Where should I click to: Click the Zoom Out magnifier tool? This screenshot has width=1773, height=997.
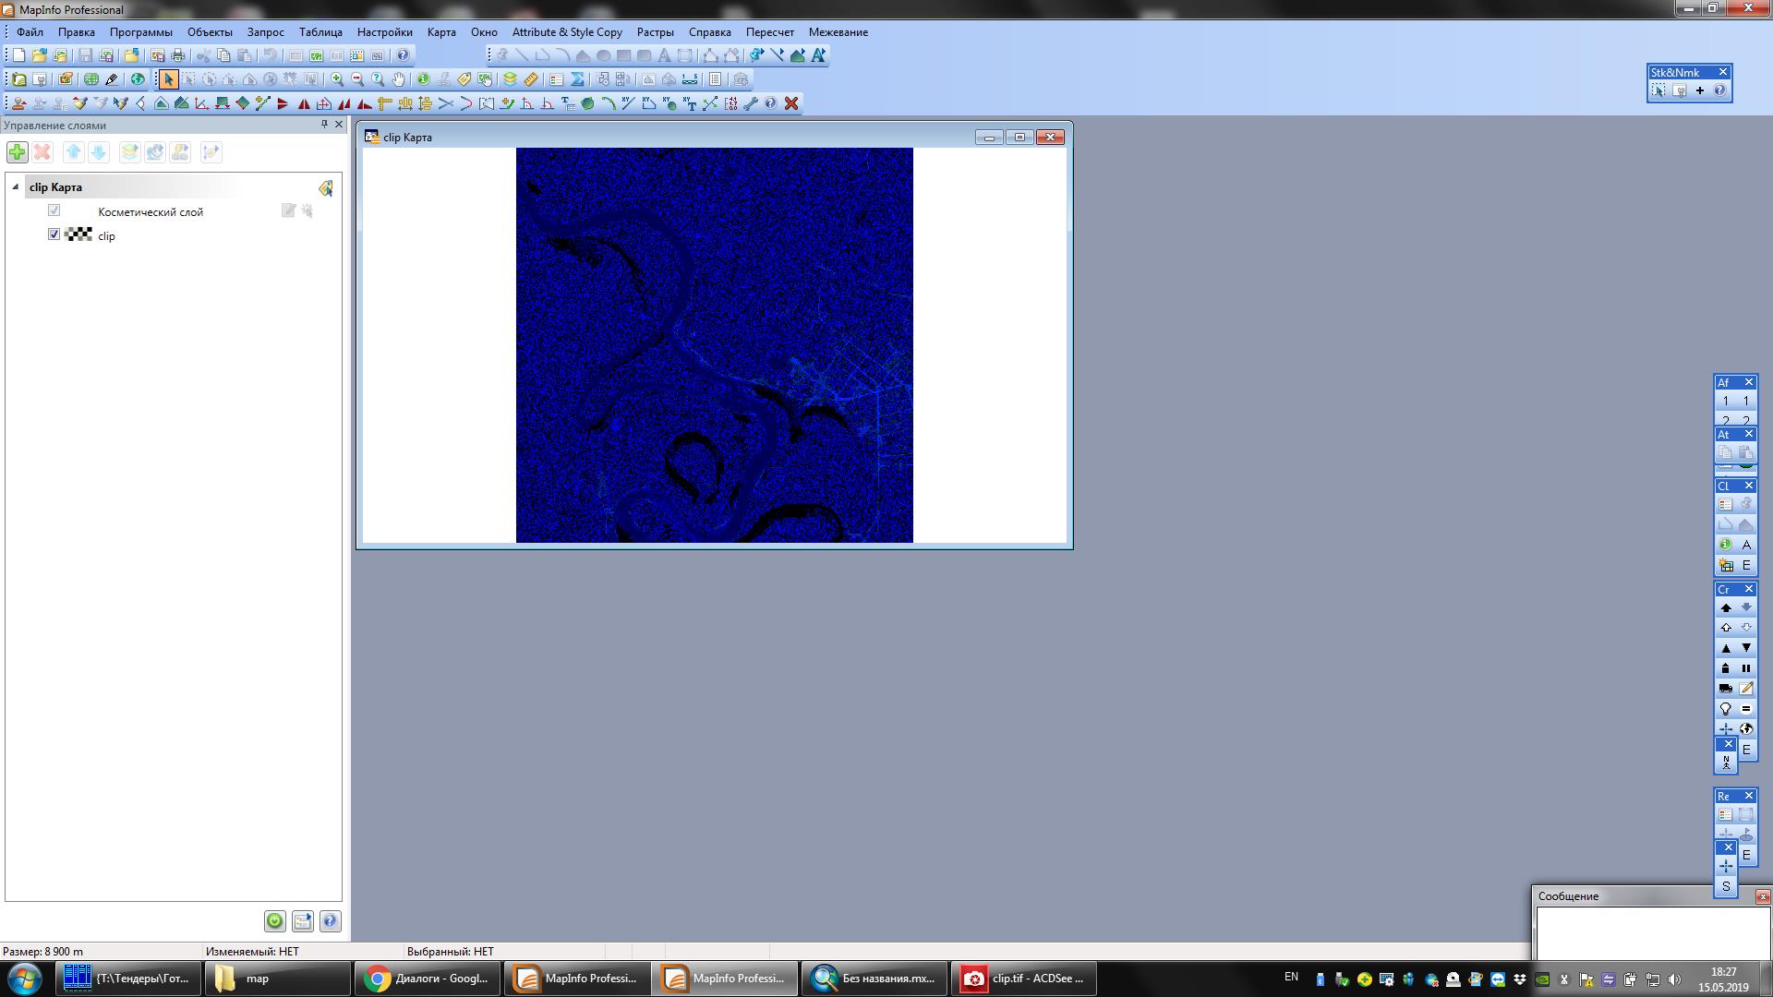point(357,79)
